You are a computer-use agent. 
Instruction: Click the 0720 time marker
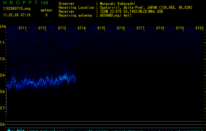(199, 28)
